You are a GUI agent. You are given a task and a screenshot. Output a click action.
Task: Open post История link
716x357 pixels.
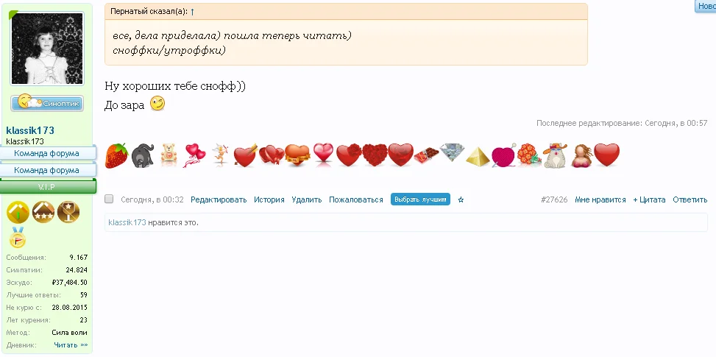(269, 199)
